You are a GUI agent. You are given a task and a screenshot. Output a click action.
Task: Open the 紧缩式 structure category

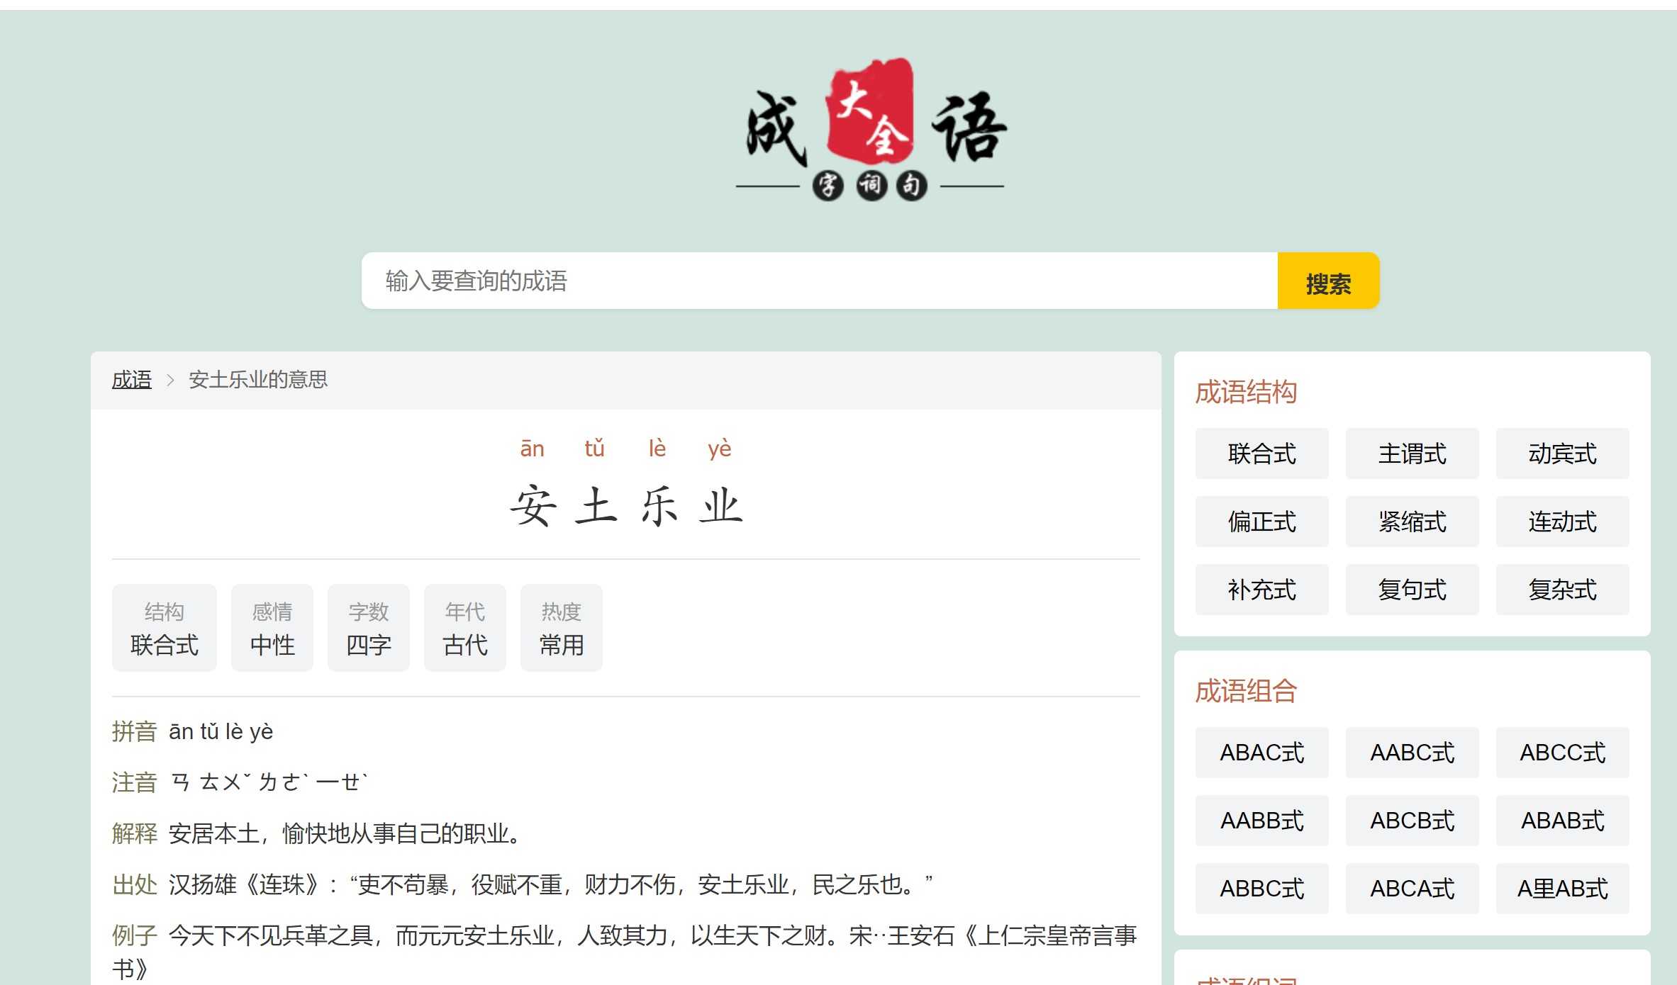tap(1413, 522)
